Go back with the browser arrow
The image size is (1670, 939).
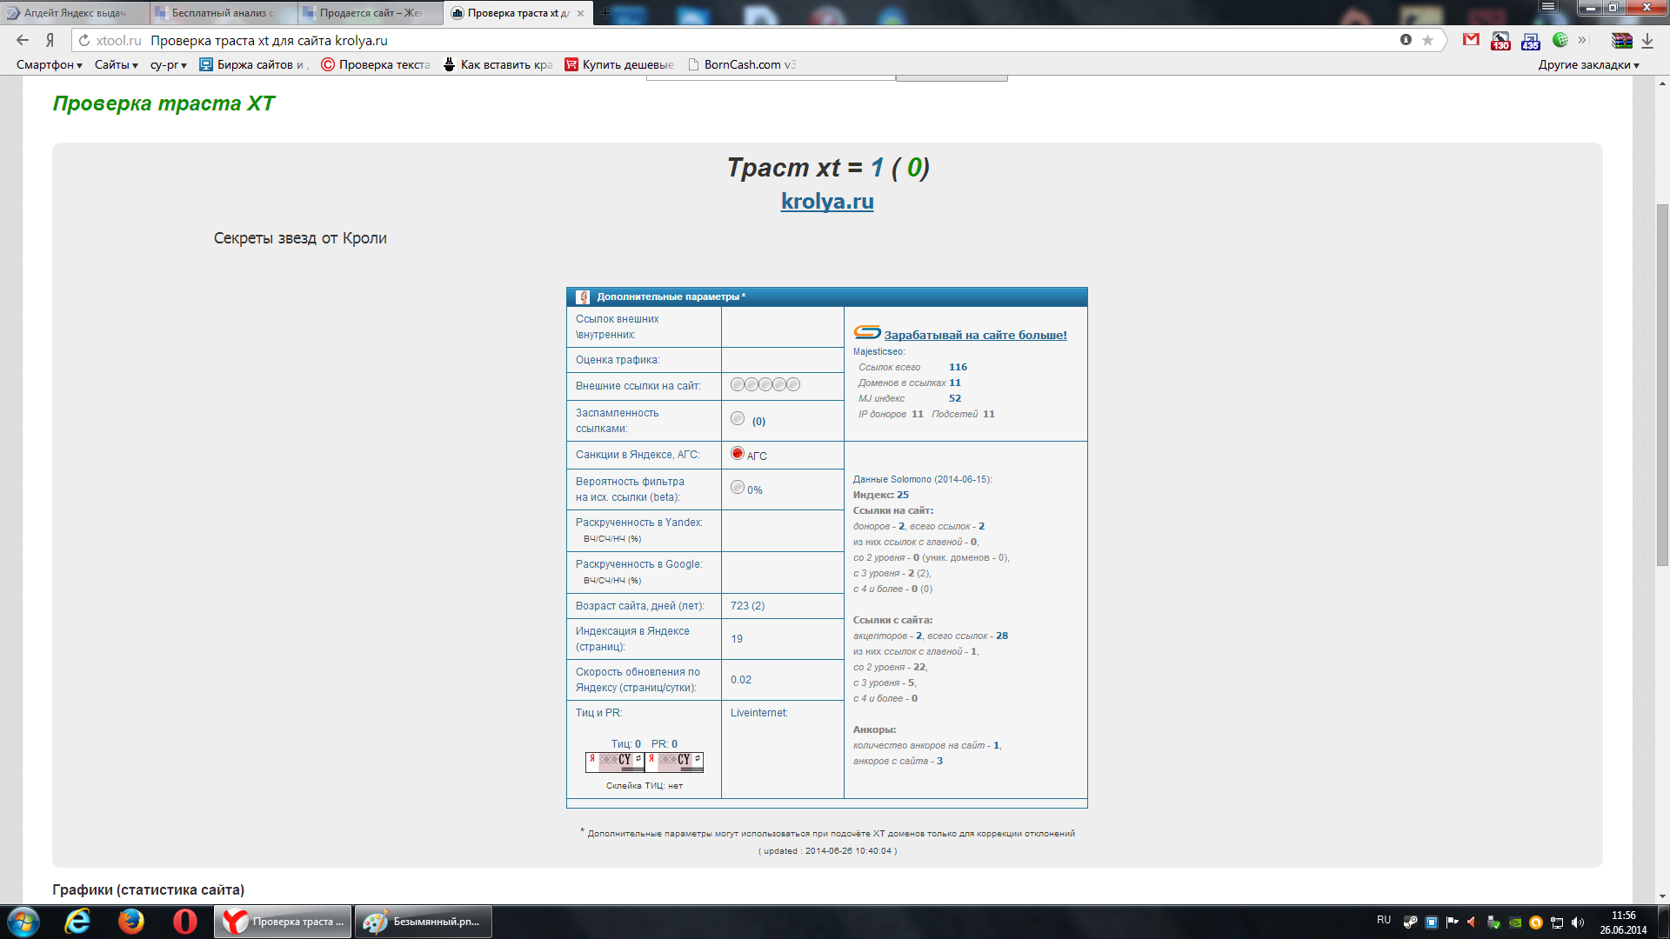pos(23,40)
